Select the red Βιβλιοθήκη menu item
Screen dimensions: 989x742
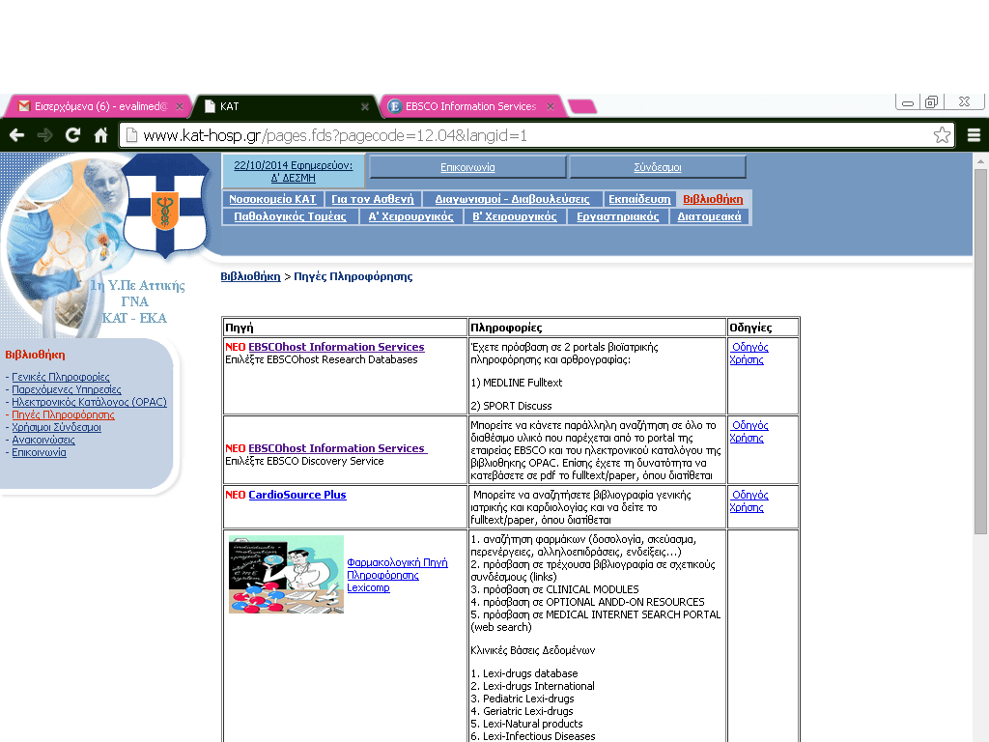point(713,199)
